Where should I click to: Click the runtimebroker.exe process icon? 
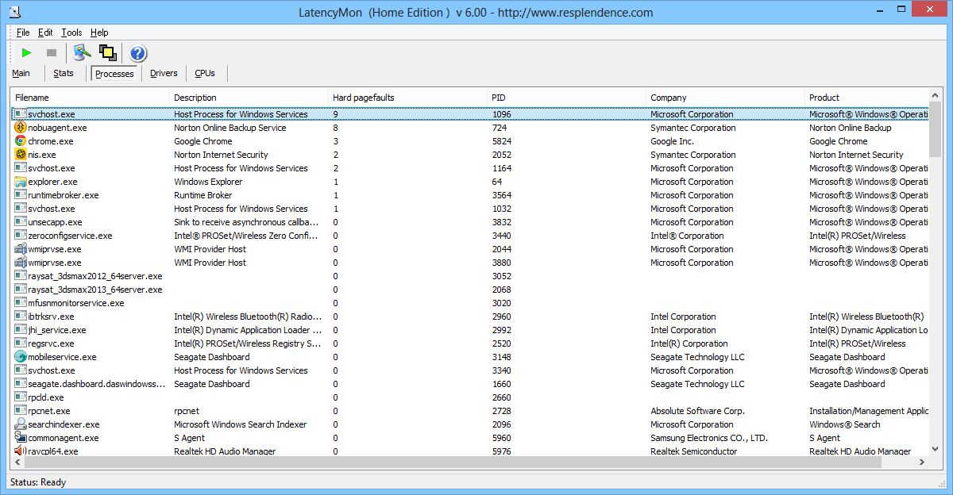tap(21, 195)
